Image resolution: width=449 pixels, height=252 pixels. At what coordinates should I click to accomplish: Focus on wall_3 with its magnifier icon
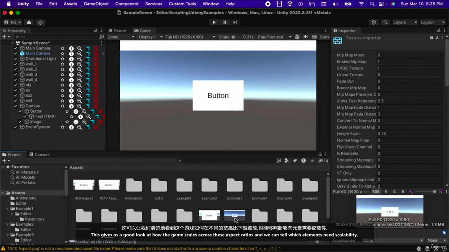point(79,74)
